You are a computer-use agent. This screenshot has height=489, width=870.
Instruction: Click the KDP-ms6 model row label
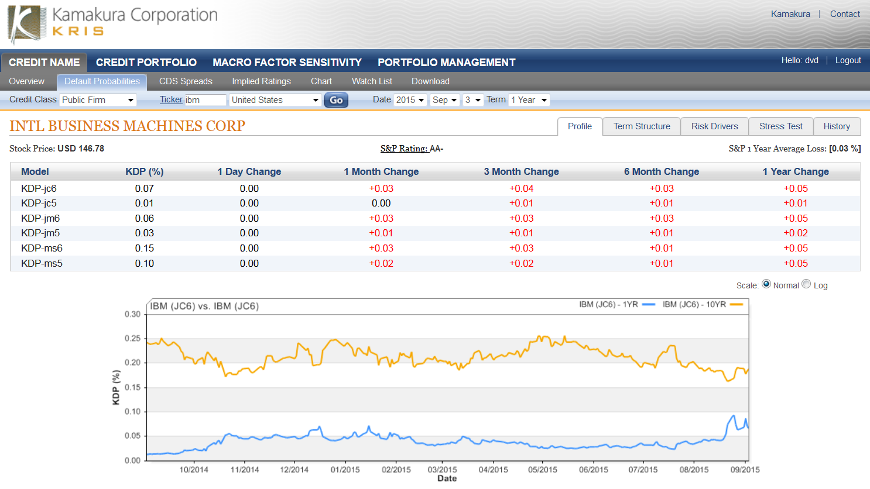point(42,248)
